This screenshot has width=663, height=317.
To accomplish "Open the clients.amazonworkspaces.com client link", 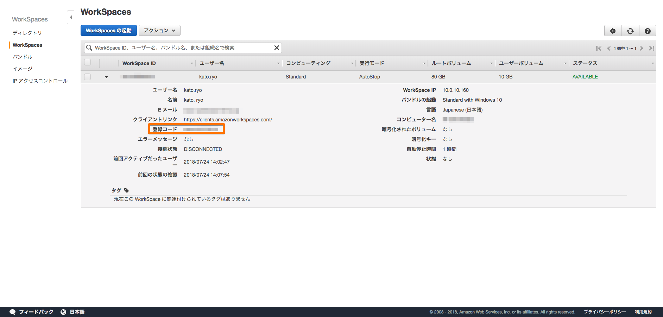I will click(x=227, y=119).
